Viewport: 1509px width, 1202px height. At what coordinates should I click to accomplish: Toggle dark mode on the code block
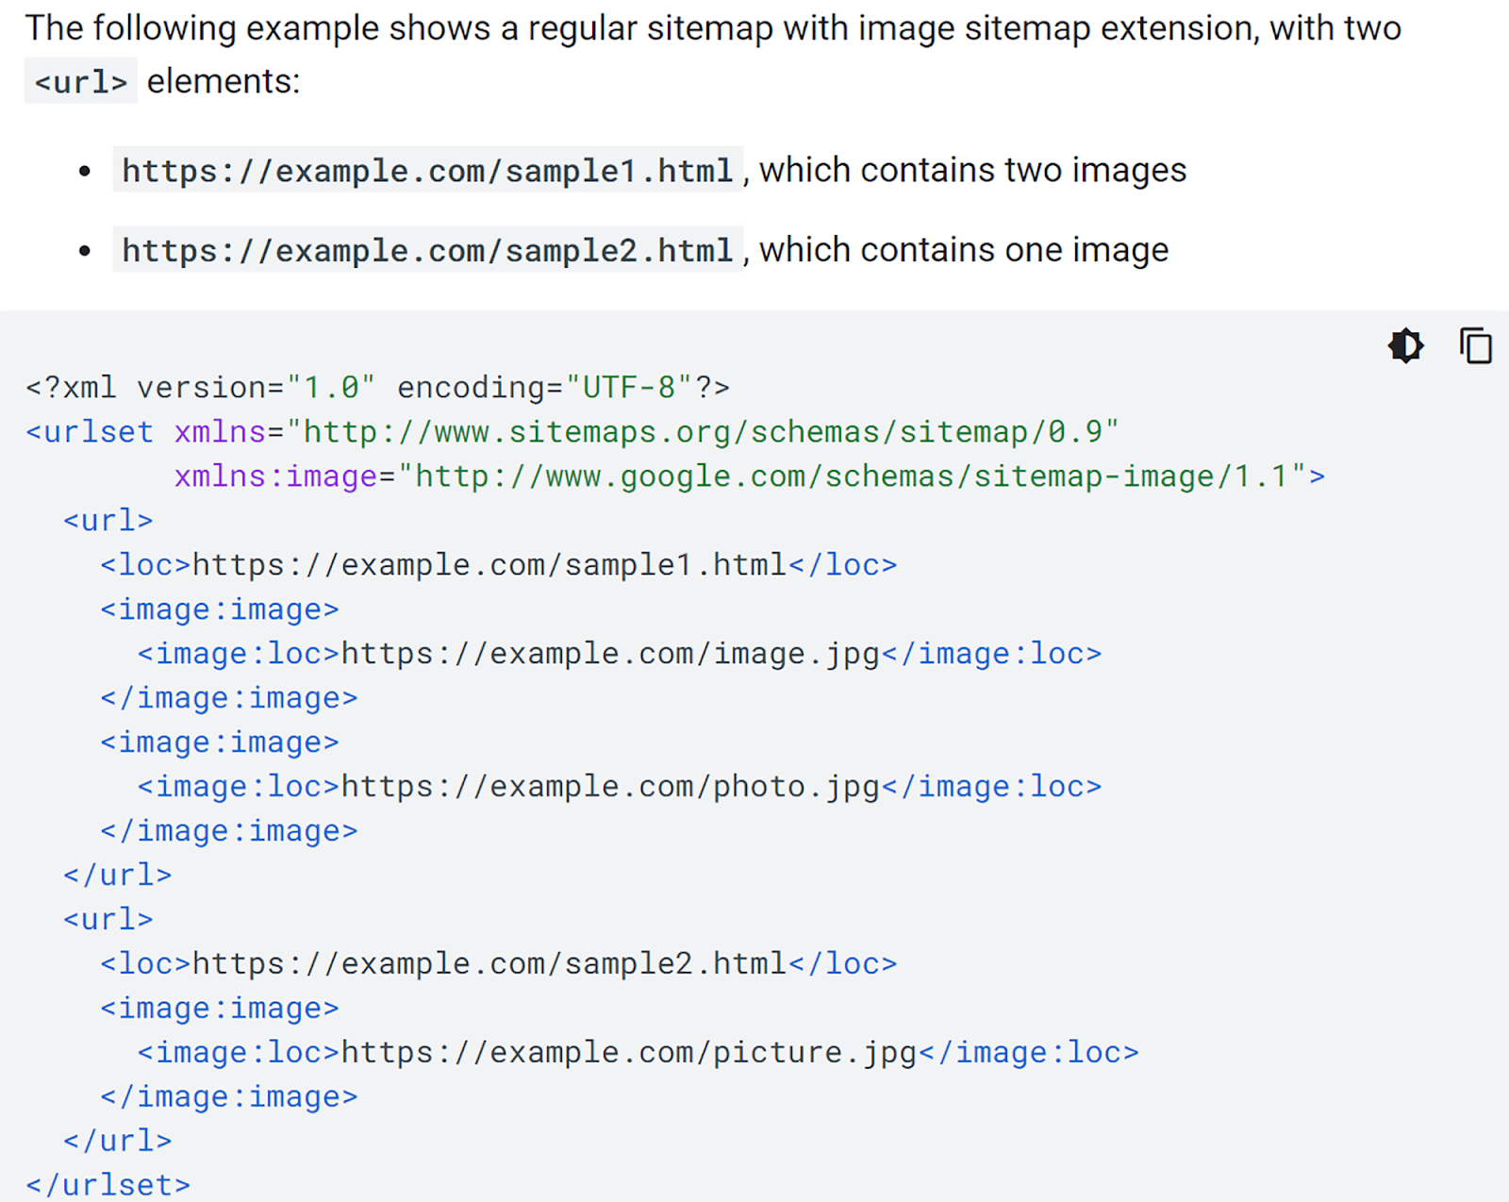tap(1404, 346)
